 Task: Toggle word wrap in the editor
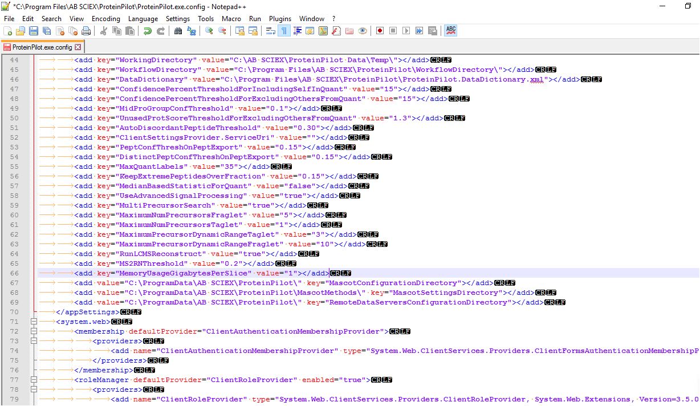[x=270, y=30]
